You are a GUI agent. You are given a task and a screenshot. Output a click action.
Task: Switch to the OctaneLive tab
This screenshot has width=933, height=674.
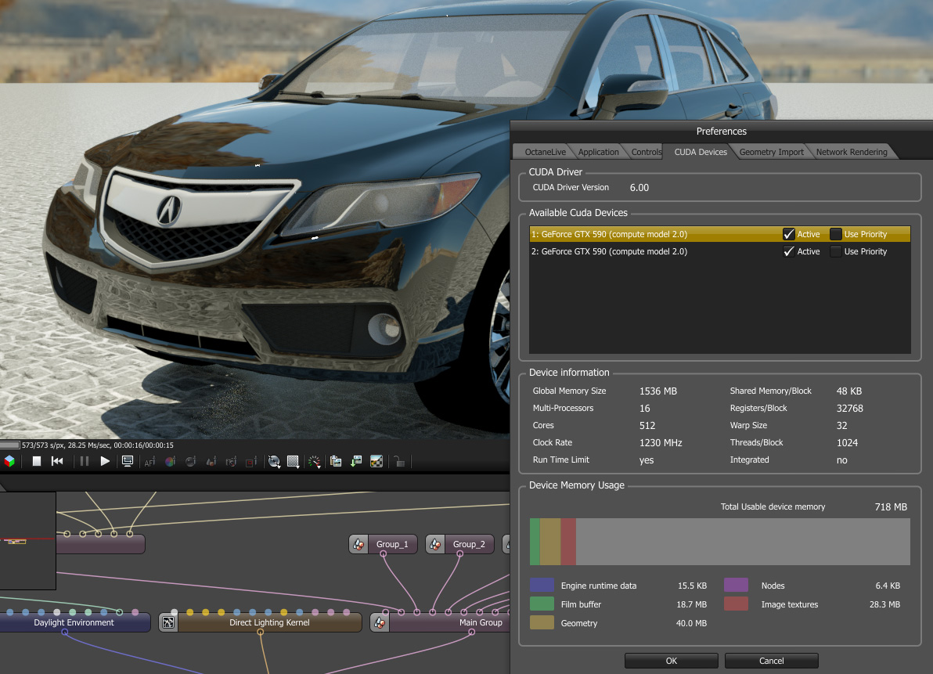(x=545, y=152)
